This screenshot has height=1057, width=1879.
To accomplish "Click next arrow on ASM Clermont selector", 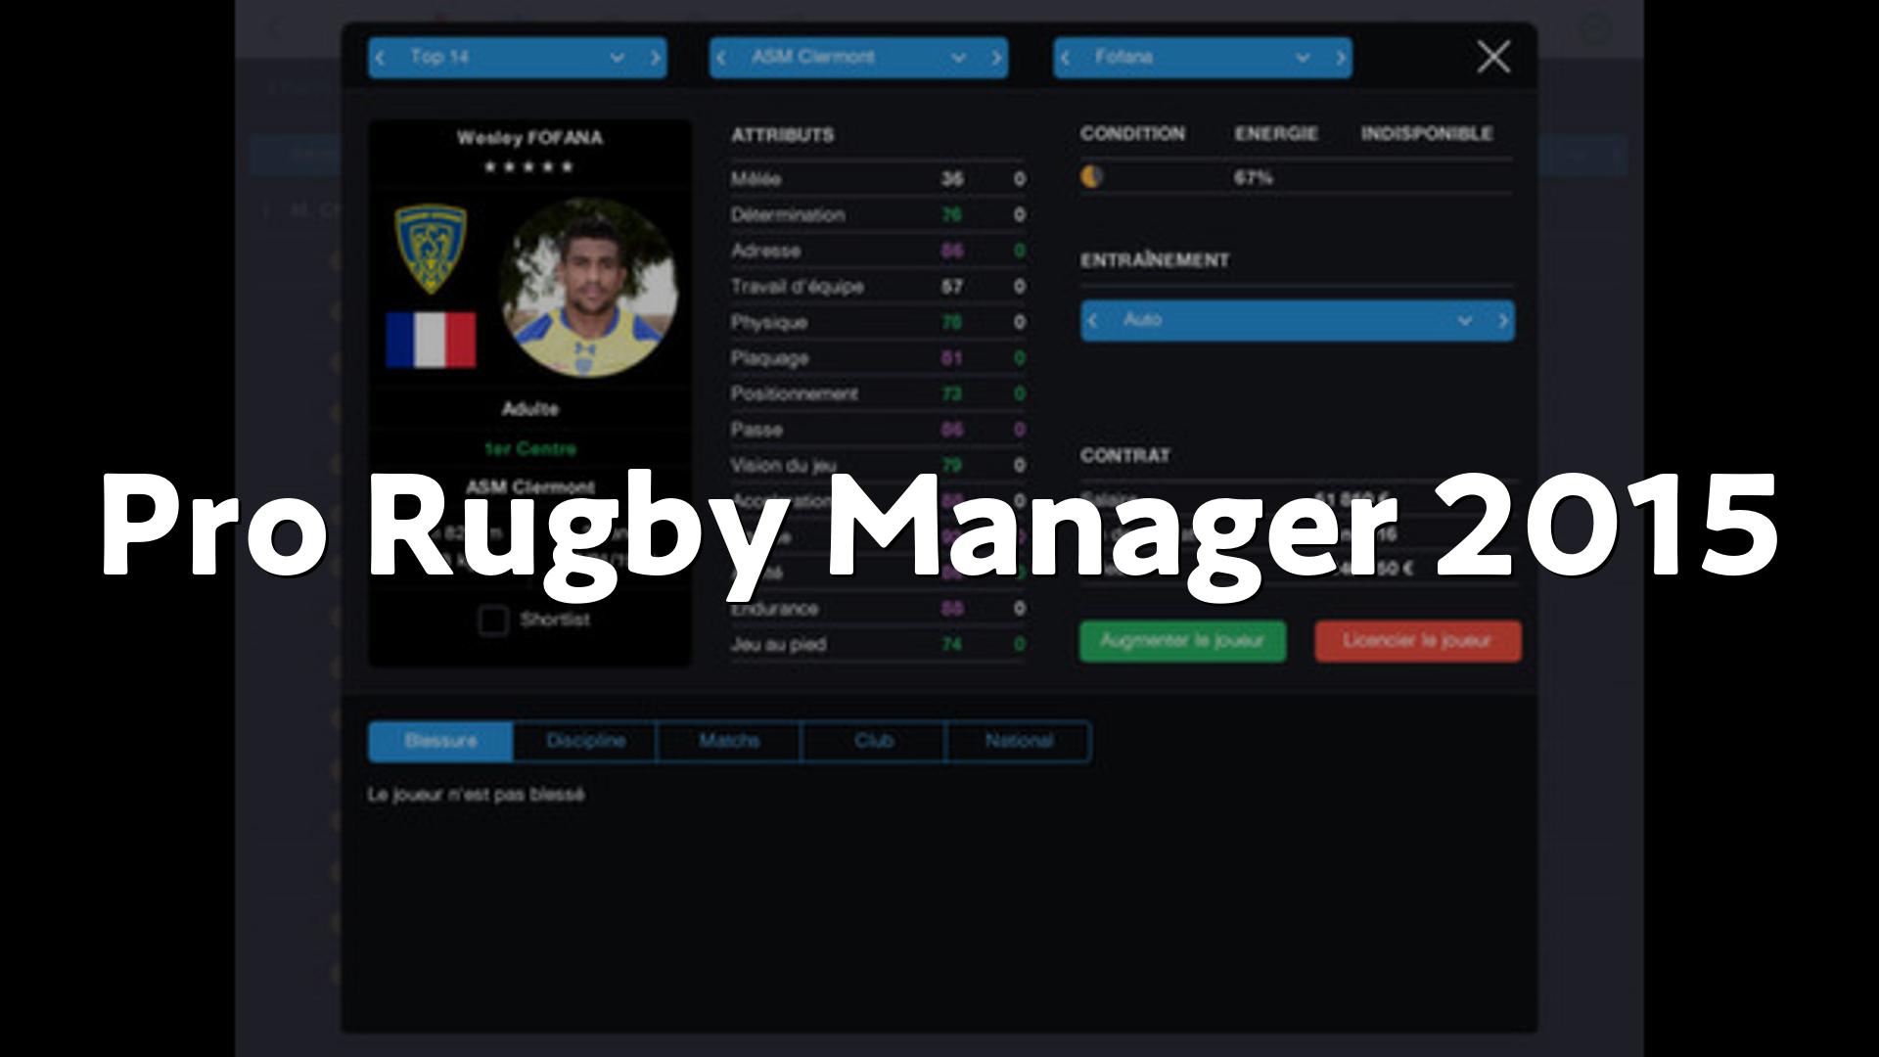I will (x=996, y=58).
